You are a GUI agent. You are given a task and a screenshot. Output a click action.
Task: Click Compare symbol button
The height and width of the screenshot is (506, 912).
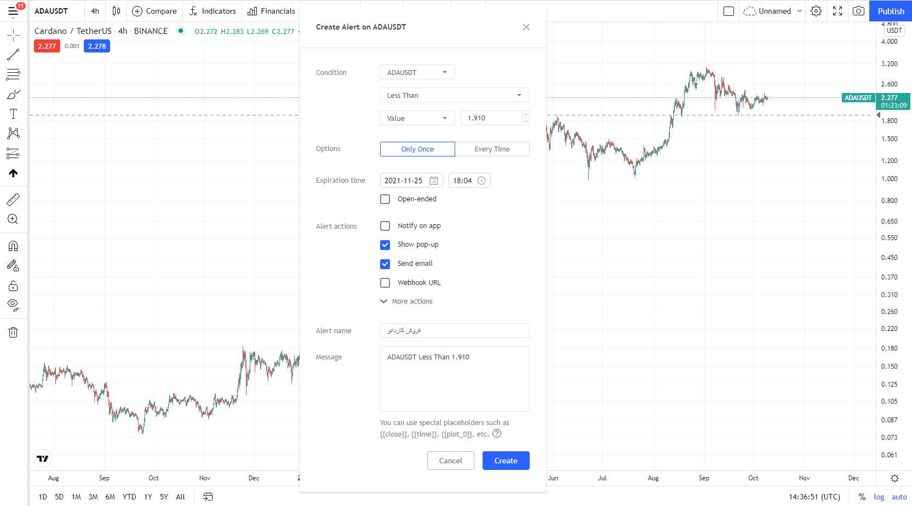coord(154,11)
